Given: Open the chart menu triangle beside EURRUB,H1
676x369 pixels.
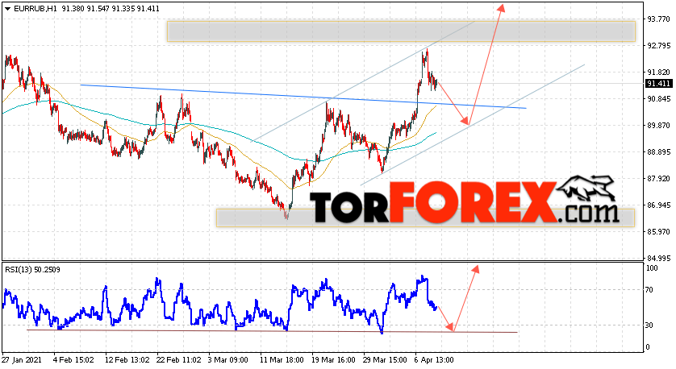Looking at the screenshot, I should tap(8, 9).
